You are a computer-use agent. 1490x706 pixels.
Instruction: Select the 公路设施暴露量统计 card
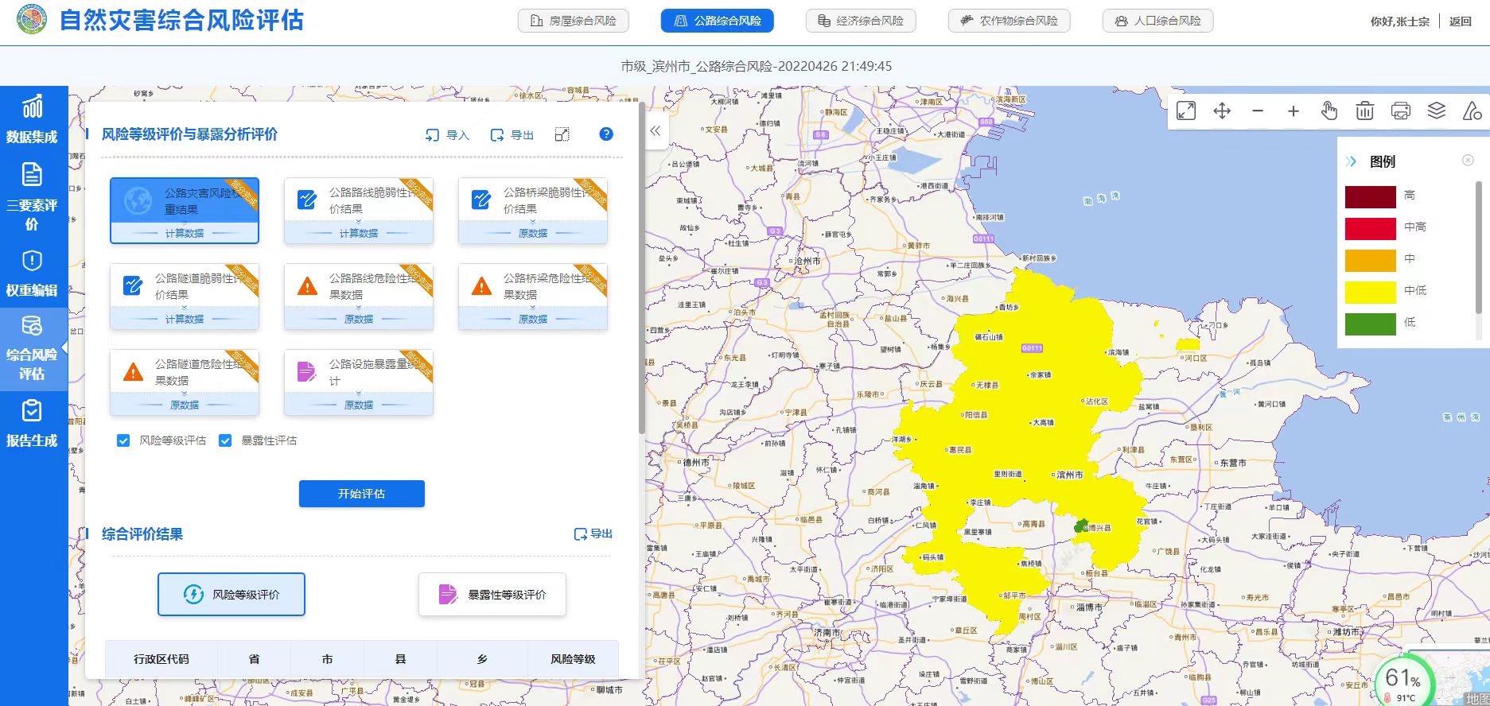click(359, 382)
